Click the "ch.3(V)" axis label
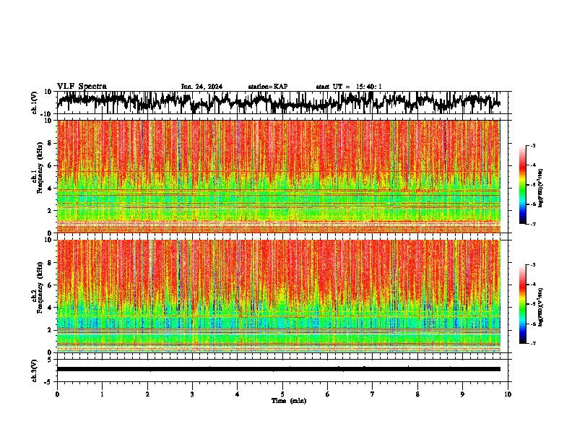Viewport: 572px width, 442px height. (x=35, y=370)
